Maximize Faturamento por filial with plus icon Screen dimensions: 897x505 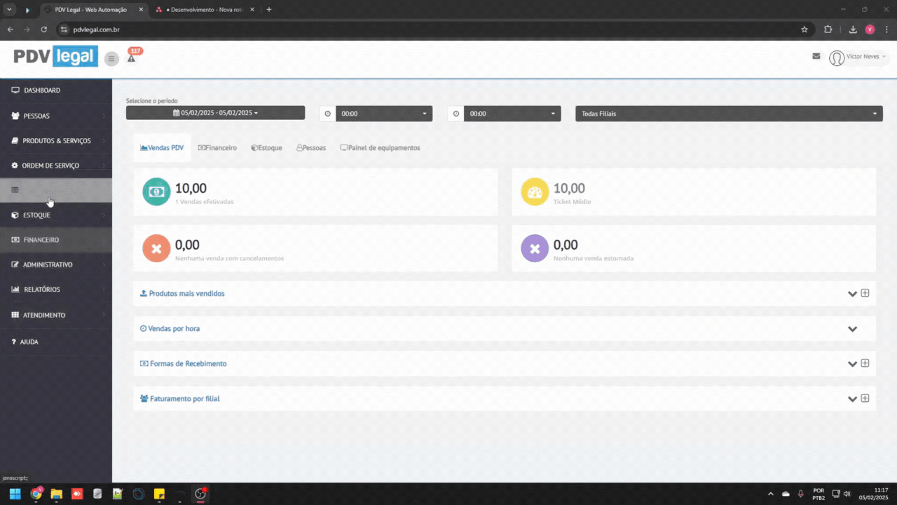tap(865, 398)
